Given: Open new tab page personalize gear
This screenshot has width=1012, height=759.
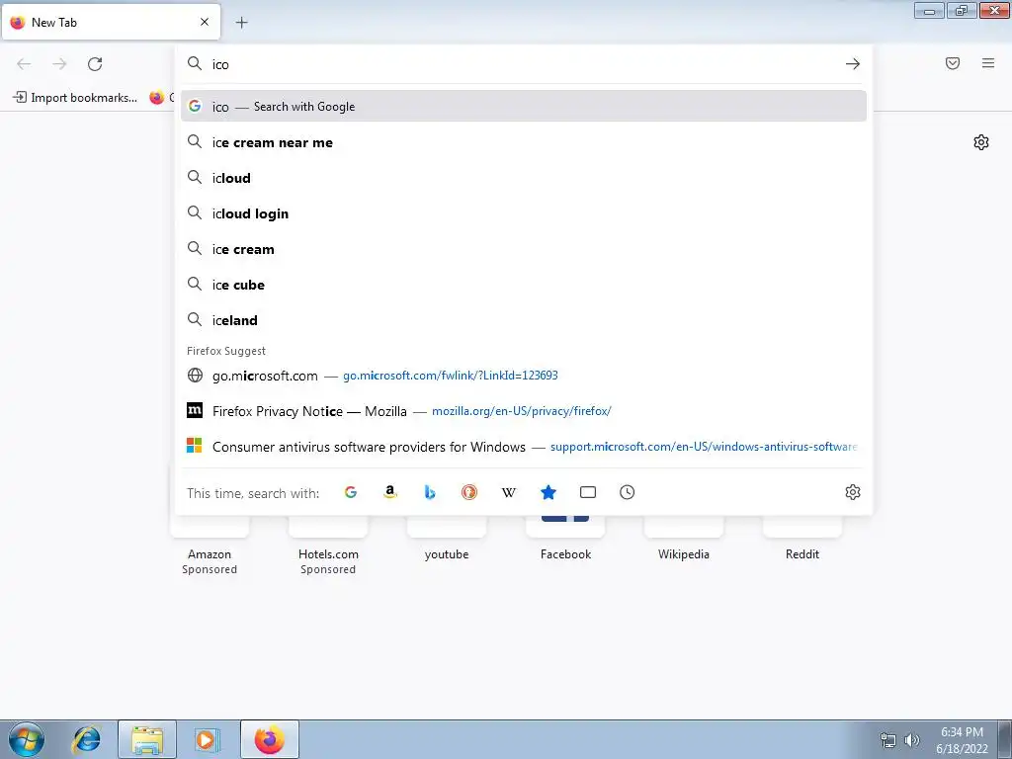Looking at the screenshot, I should 981,142.
